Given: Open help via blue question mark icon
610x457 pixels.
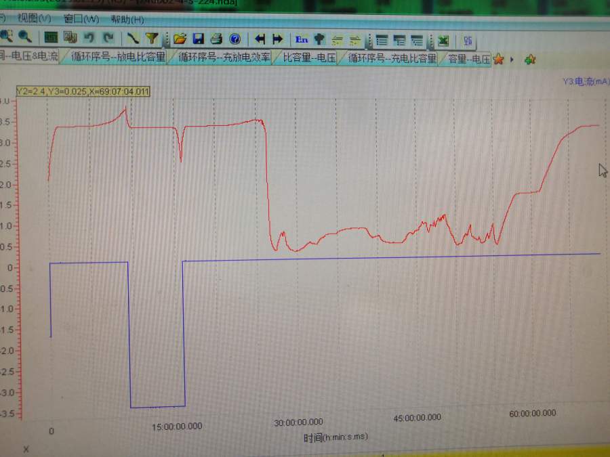Looking at the screenshot, I should (x=235, y=39).
